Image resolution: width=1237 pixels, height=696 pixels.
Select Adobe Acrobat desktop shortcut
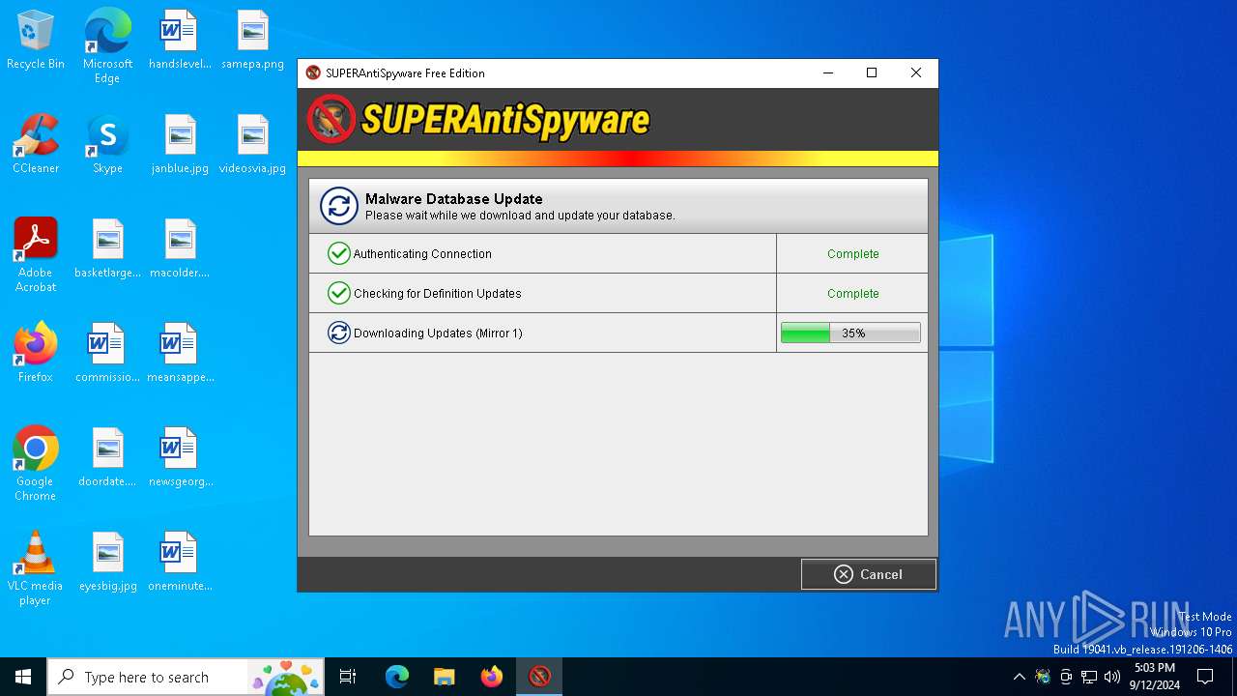point(36,255)
